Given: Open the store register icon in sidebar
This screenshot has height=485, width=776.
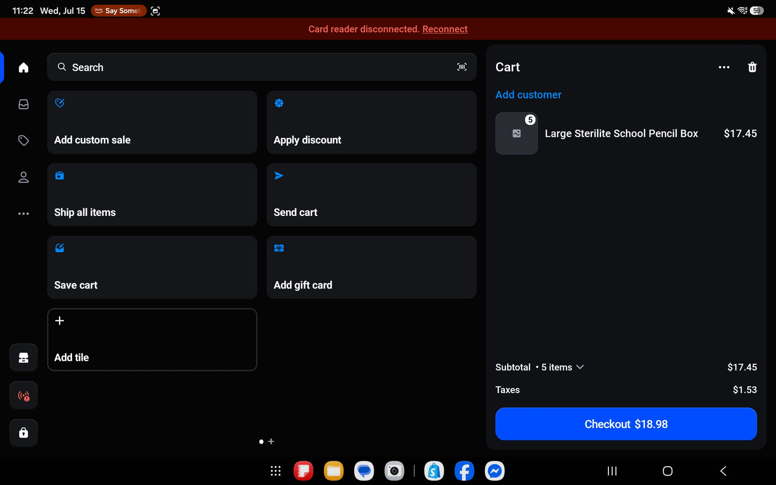Looking at the screenshot, I should point(24,358).
